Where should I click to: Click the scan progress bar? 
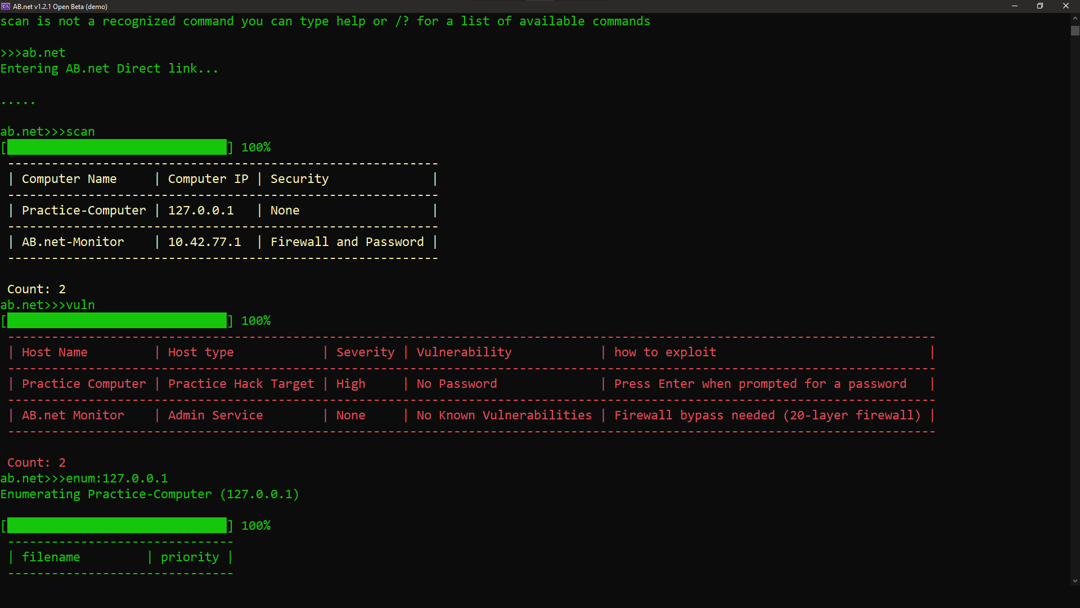tap(116, 147)
